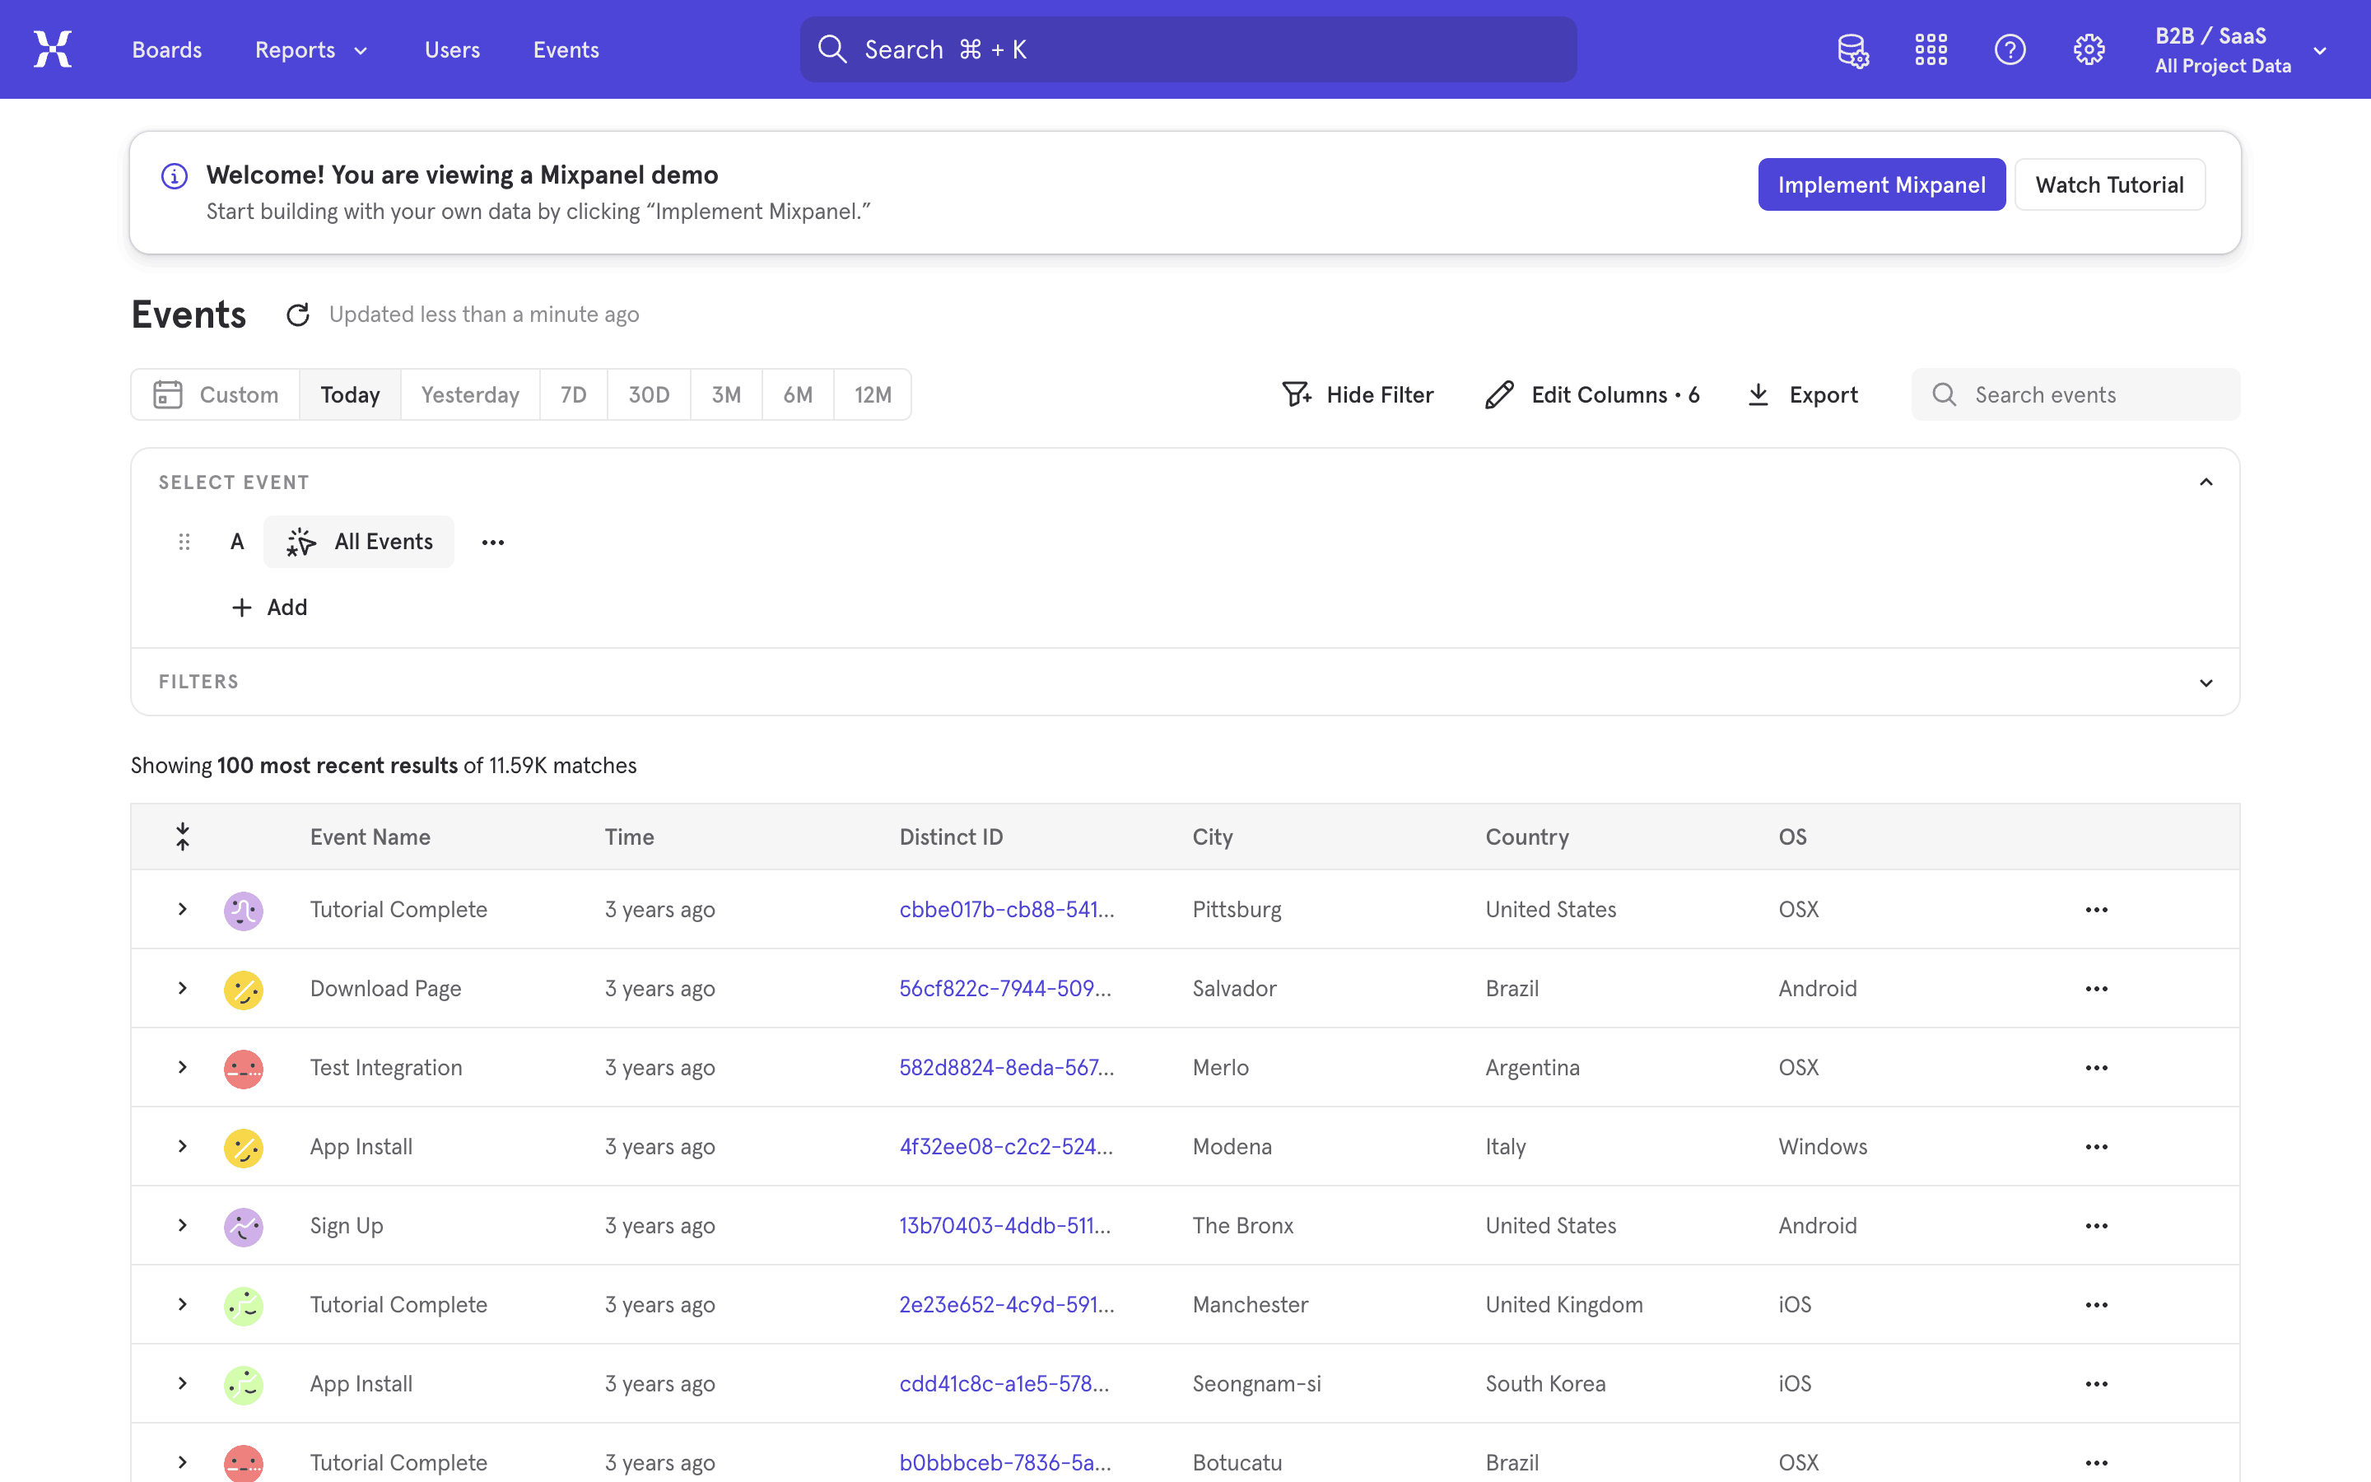Collapse the SELECT EVENT section
Screen dimensions: 2371x1482
(x=2206, y=482)
